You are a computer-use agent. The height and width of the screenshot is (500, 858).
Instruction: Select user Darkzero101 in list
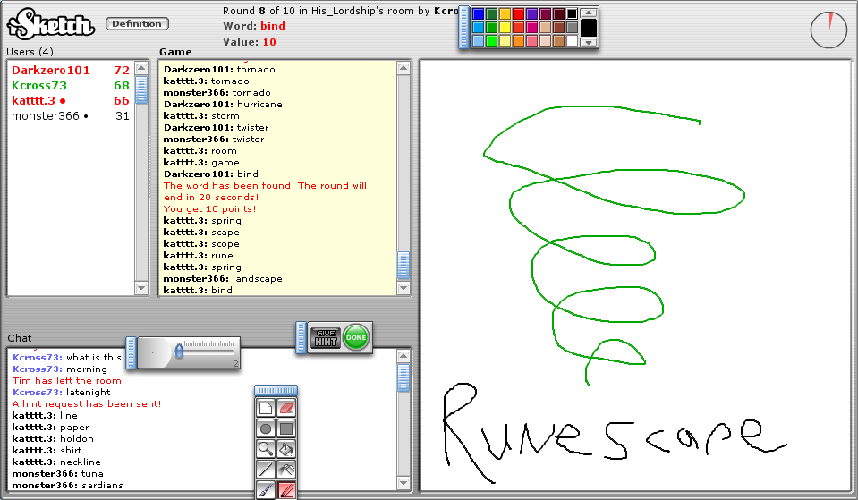[71, 70]
